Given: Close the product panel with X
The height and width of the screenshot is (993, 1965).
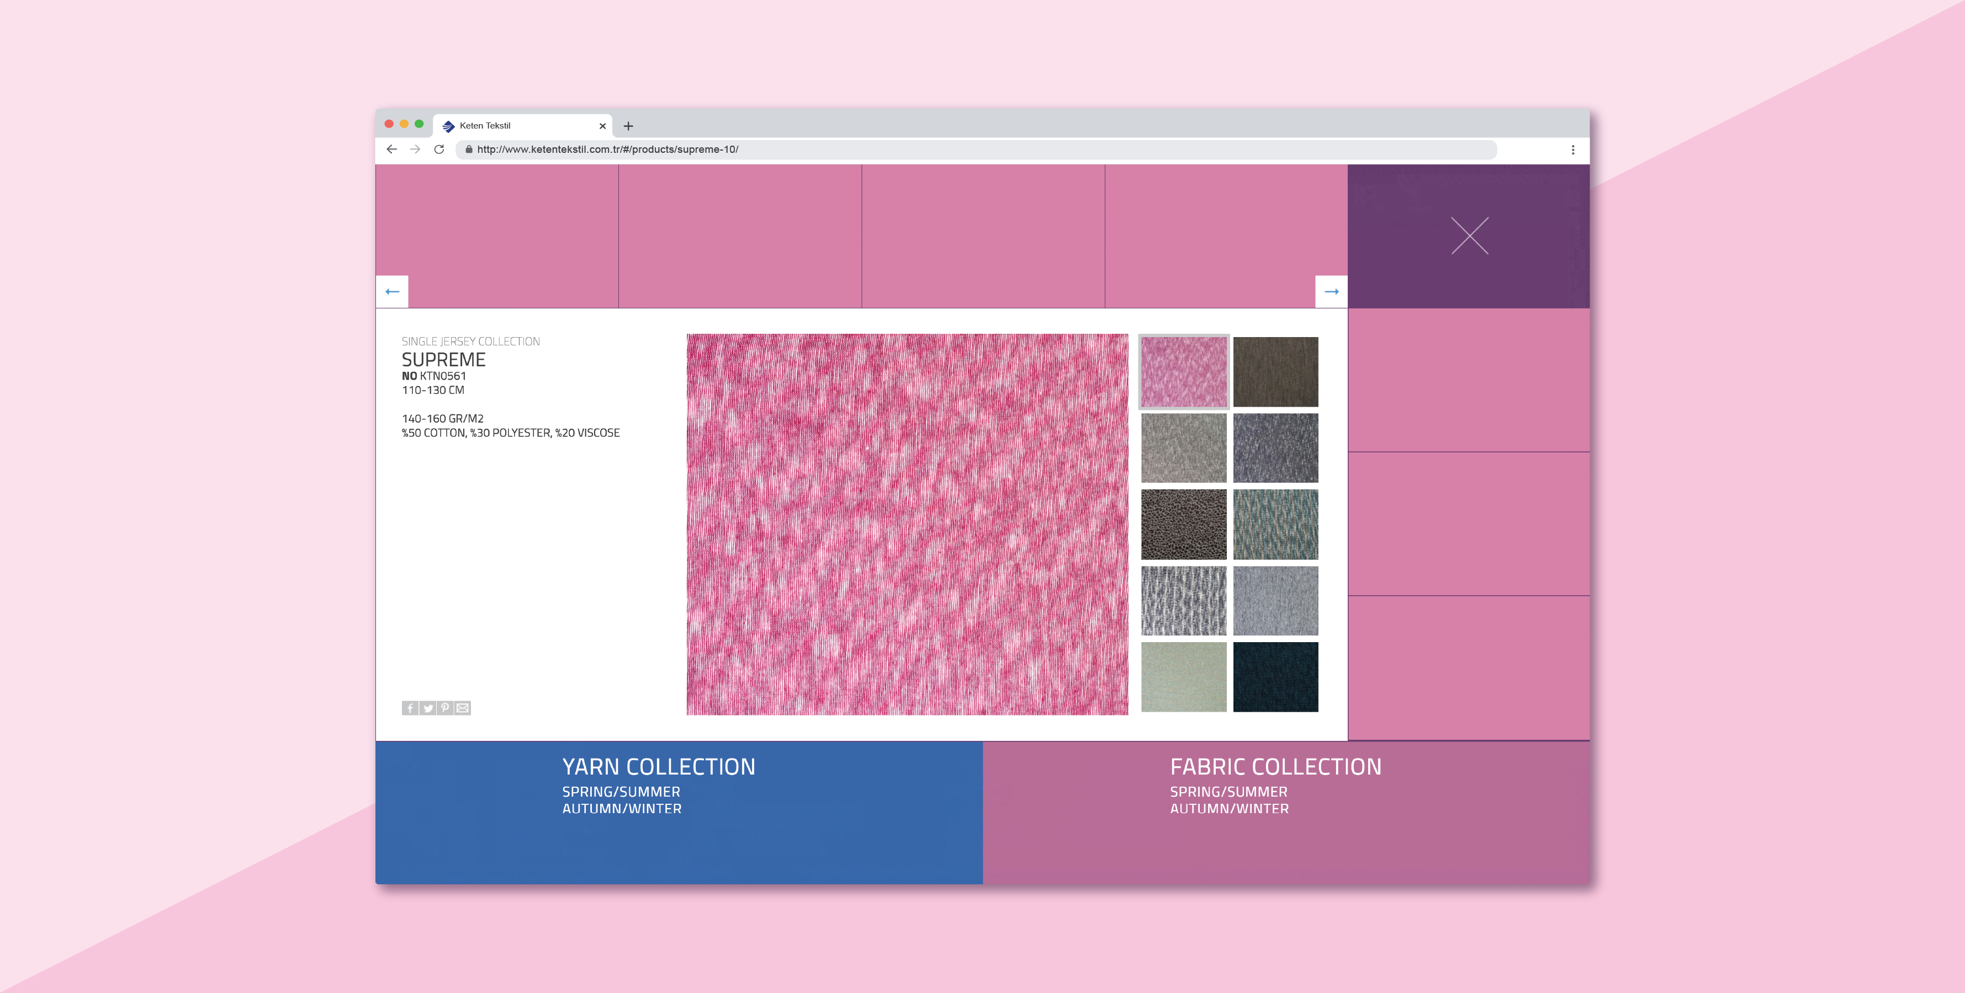Looking at the screenshot, I should [1470, 236].
